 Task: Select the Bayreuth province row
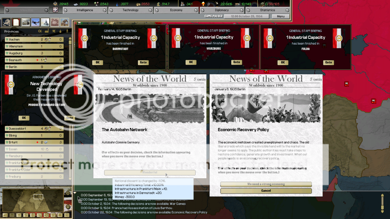coord(34,60)
